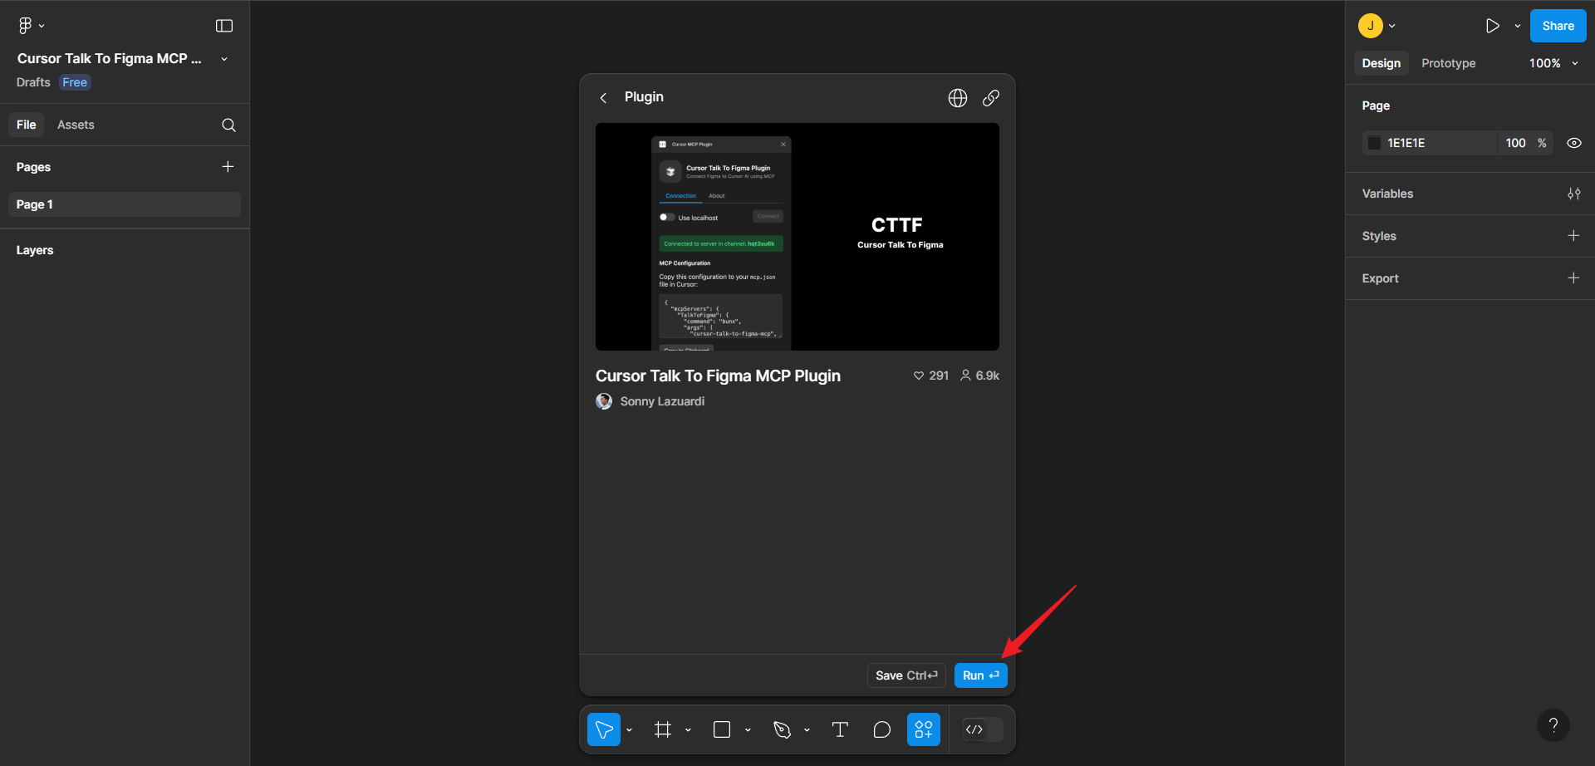Viewport: 1595px width, 766px height.
Task: Edit the 1E1E1E hex color field
Action: pos(1440,143)
